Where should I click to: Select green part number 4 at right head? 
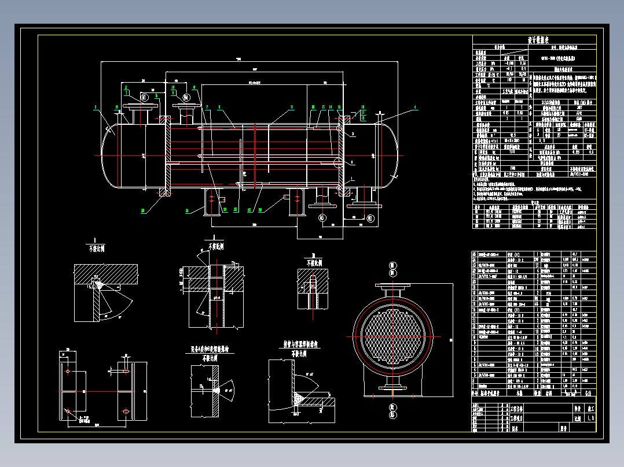coord(416,108)
